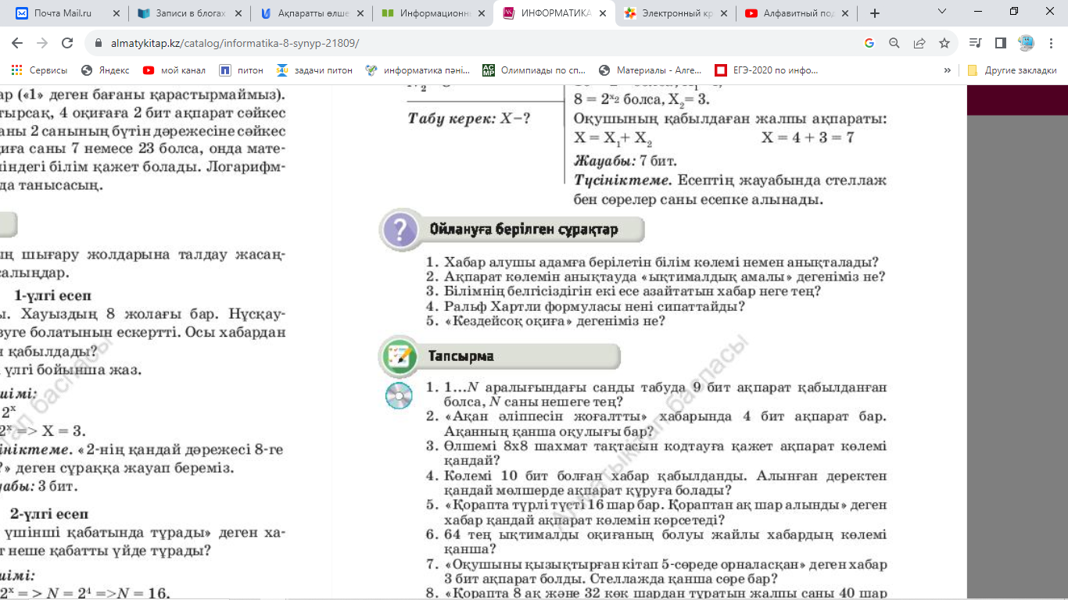Bookmark this page with the star

click(944, 44)
